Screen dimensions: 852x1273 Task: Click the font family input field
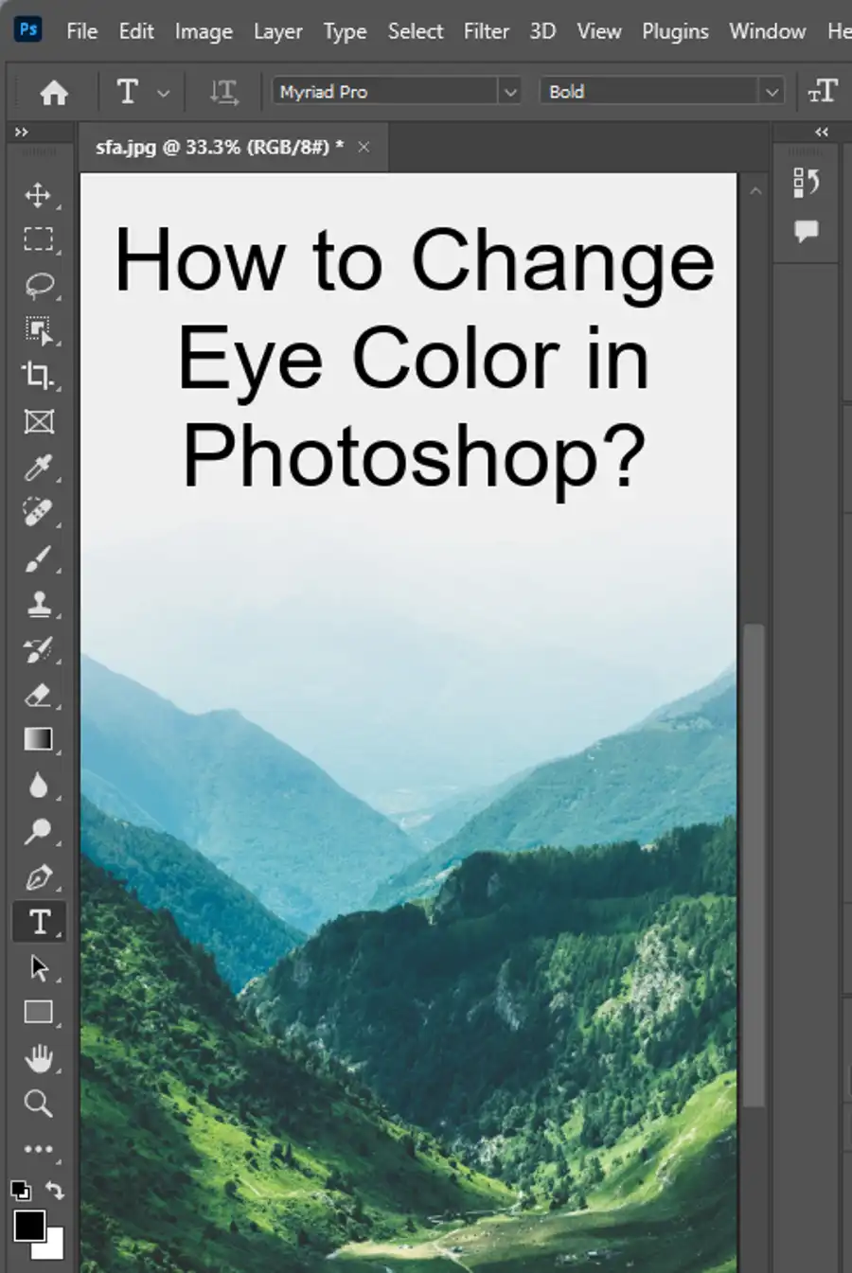click(x=385, y=92)
